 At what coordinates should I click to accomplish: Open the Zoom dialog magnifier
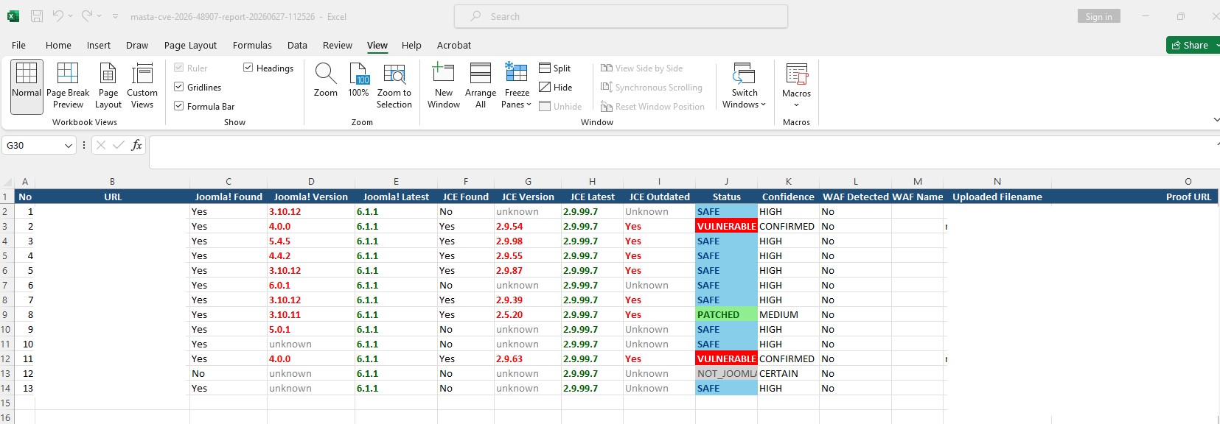326,80
